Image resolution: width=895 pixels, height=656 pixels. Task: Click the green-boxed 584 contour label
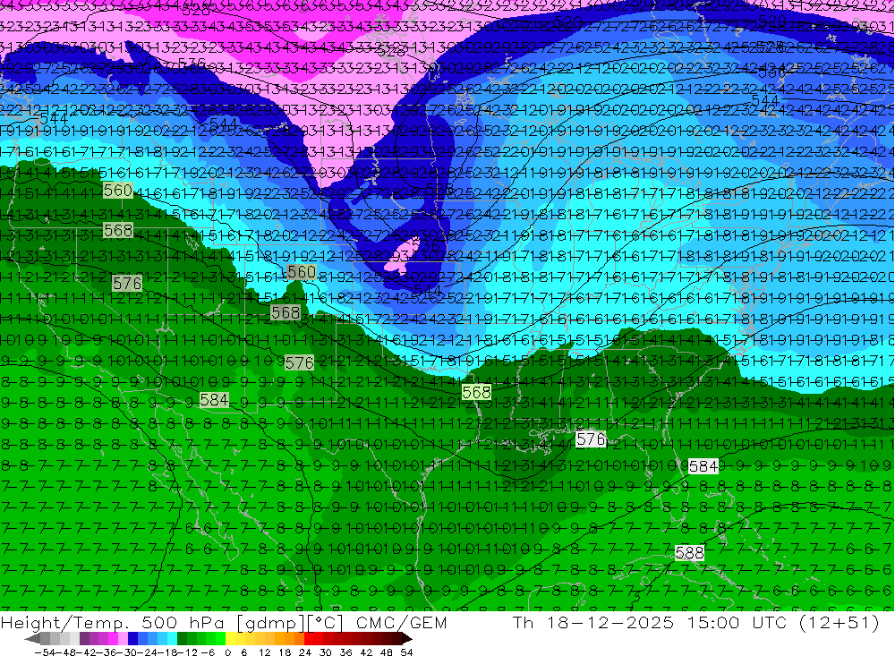(x=215, y=400)
